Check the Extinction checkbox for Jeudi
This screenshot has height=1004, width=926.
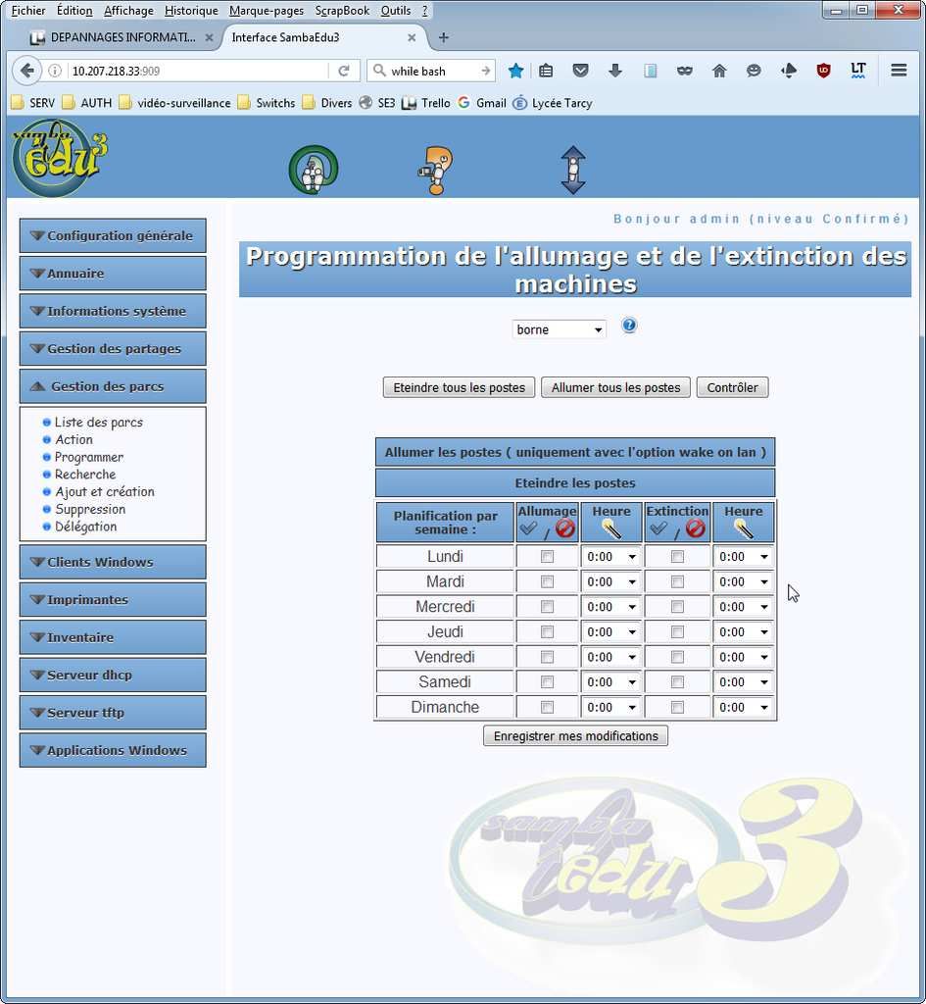(x=677, y=632)
